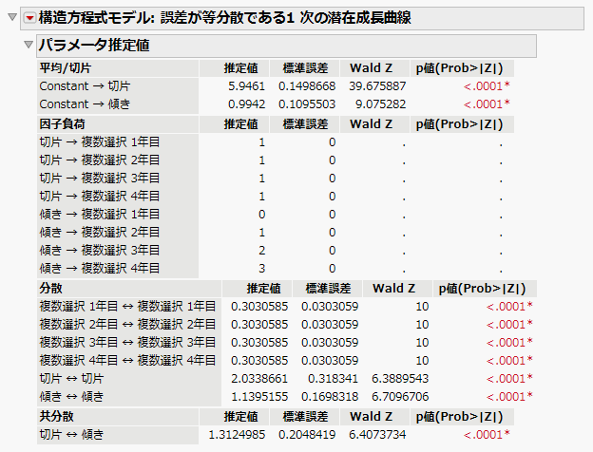Click the 傾き → 複数選択 4年目 row
The height and width of the screenshot is (452, 593).
pos(100,269)
